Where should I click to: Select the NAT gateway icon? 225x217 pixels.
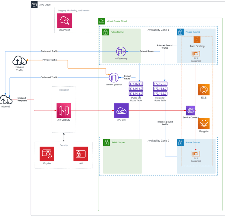121,52
